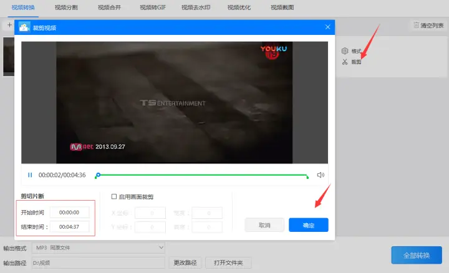This screenshot has height=273, width=449.
Task: Click the 格式 gear icon
Action: pos(345,51)
